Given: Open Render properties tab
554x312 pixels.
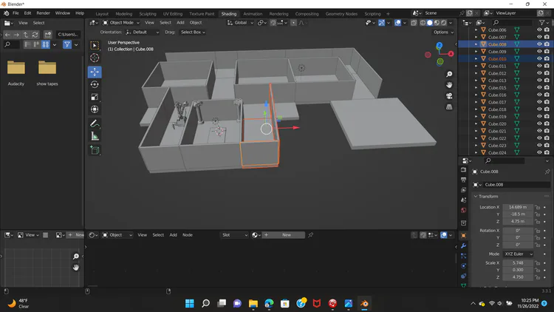Looking at the screenshot, I should tap(464, 170).
